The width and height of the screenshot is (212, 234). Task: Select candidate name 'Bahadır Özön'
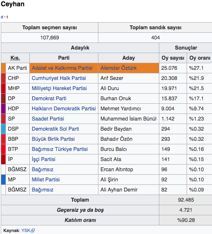[x=116, y=139]
